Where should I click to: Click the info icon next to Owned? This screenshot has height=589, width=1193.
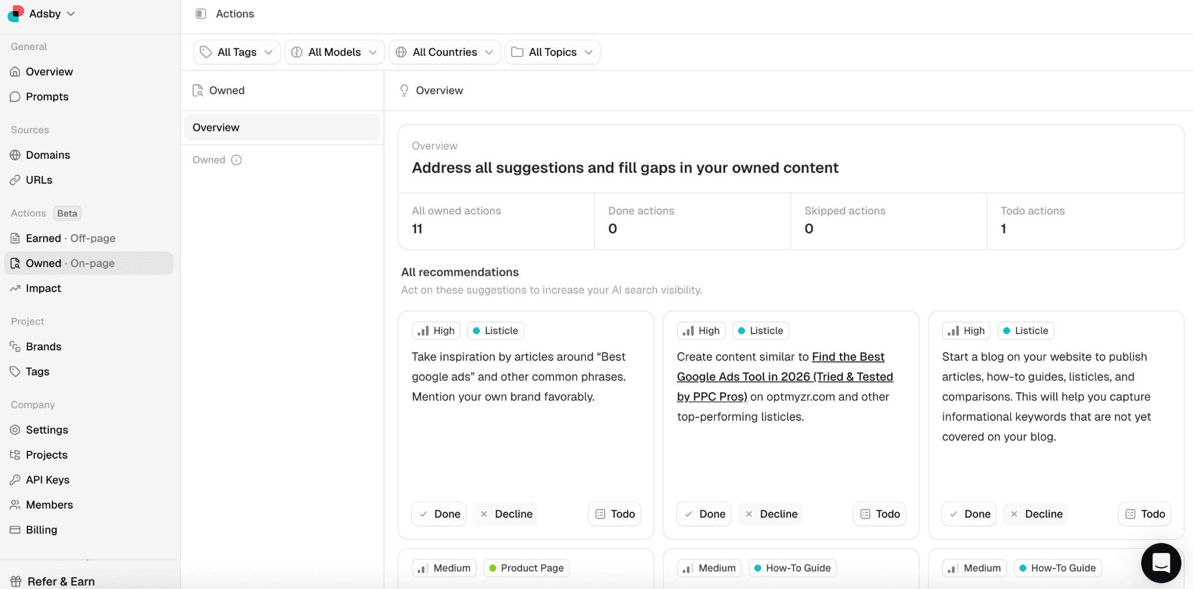(x=237, y=160)
